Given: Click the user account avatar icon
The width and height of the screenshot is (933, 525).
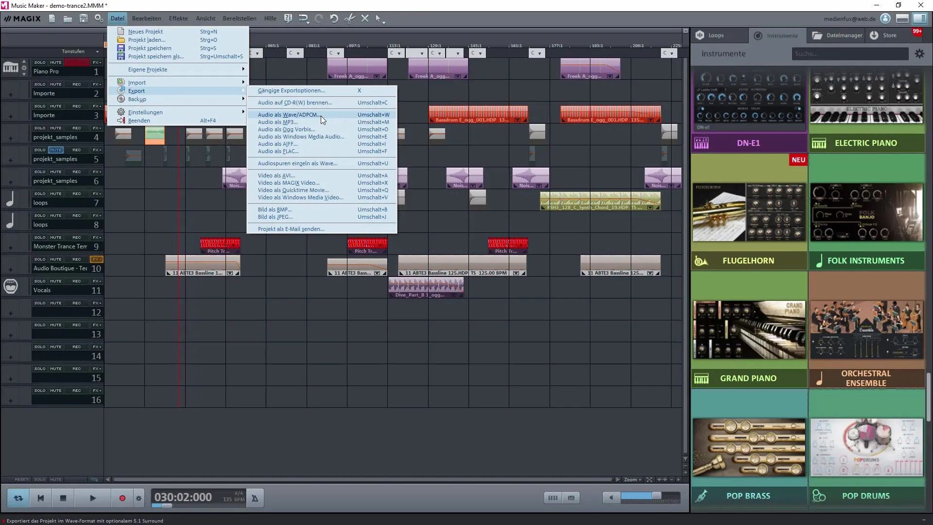Looking at the screenshot, I should pyautogui.click(x=885, y=18).
